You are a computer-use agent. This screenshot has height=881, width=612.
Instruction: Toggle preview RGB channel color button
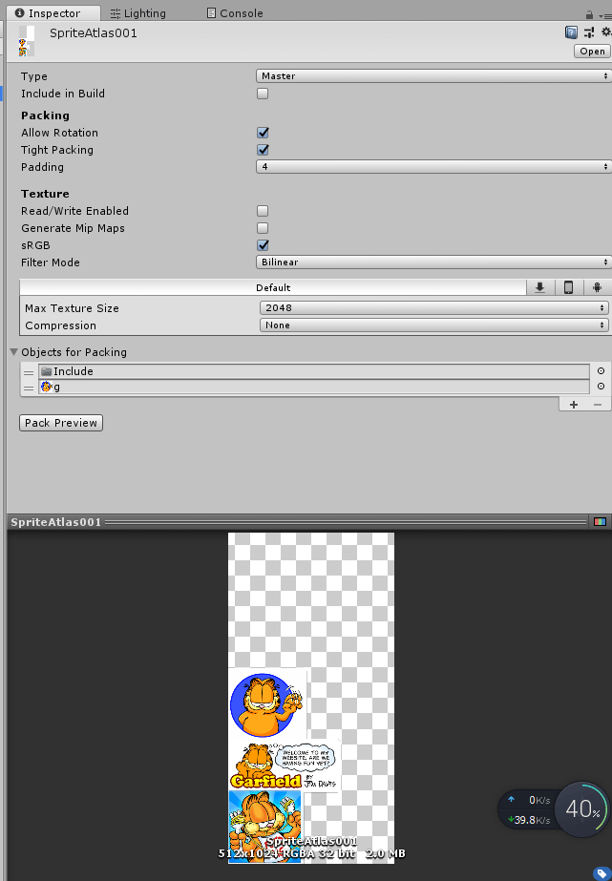coord(600,522)
